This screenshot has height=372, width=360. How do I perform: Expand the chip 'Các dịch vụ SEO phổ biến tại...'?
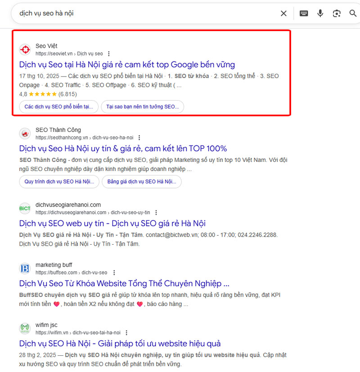click(58, 107)
